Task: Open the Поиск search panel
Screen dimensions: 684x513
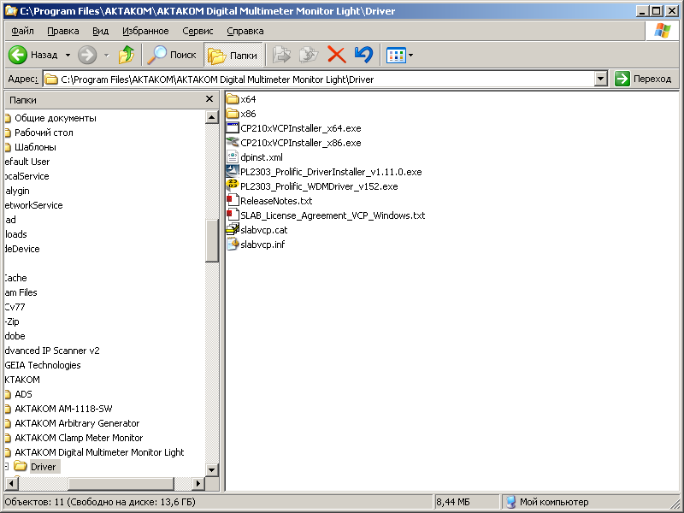Action: (x=172, y=55)
